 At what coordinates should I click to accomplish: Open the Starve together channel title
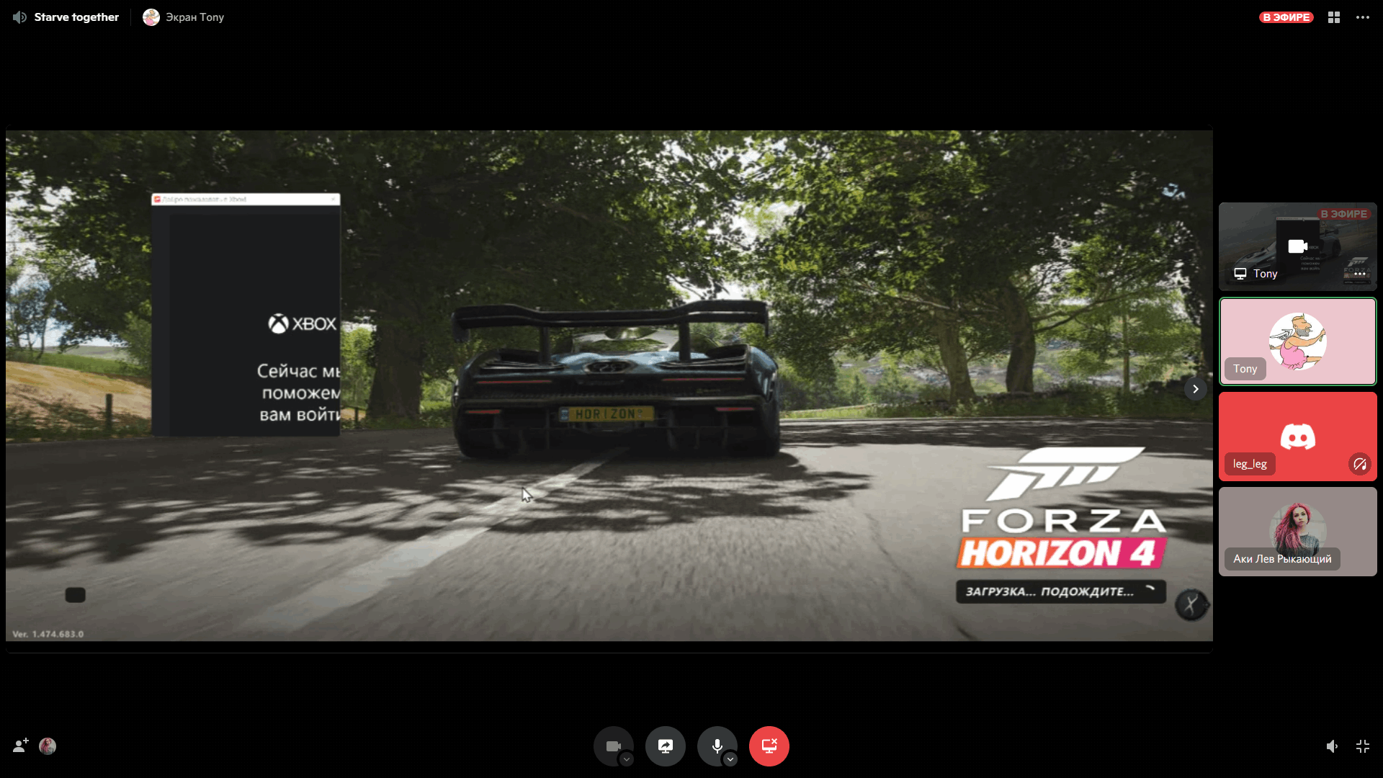click(76, 17)
